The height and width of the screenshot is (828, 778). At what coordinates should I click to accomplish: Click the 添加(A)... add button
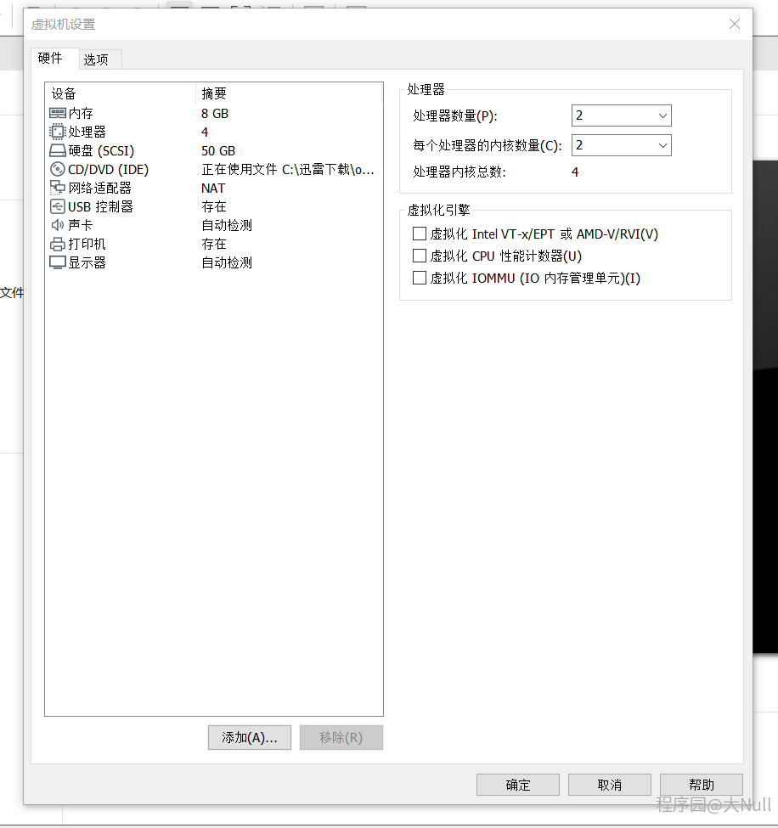[249, 737]
